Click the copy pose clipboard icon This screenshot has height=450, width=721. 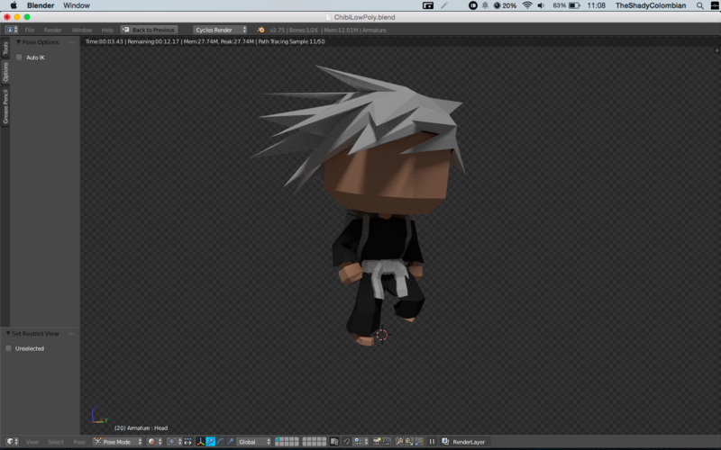click(x=399, y=442)
